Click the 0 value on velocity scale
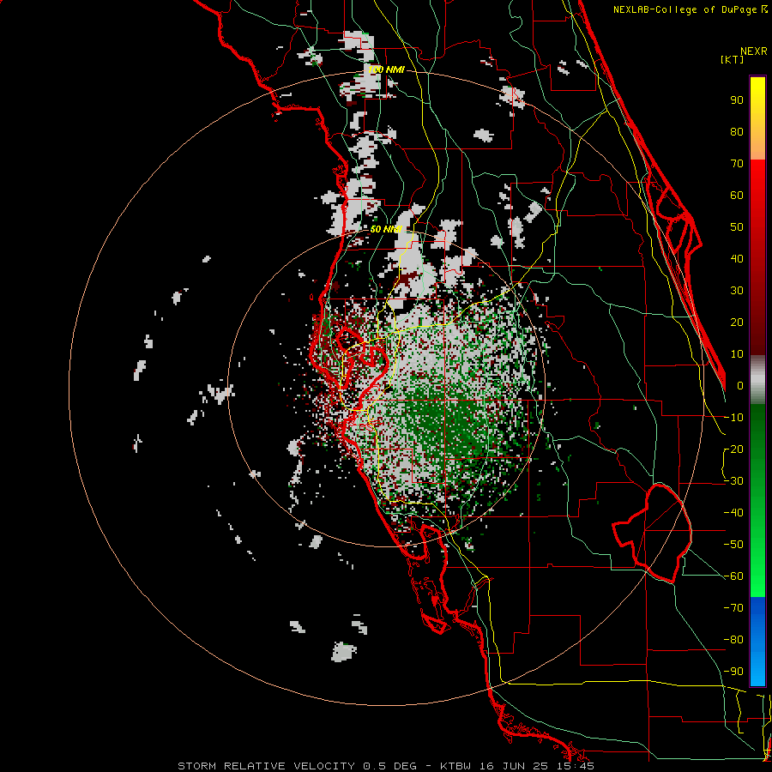The image size is (772, 772). pyautogui.click(x=740, y=386)
